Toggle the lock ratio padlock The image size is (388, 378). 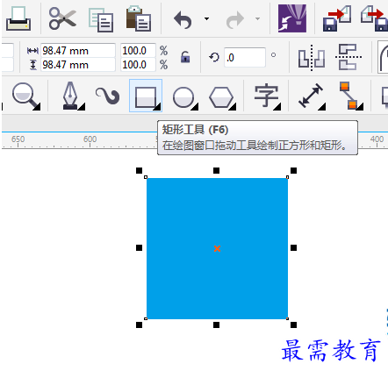[185, 57]
